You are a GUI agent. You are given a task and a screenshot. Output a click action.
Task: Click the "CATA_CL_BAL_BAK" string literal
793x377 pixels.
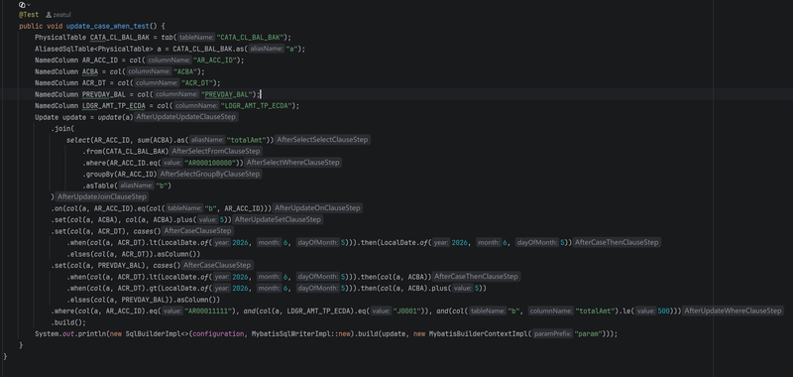coord(251,38)
